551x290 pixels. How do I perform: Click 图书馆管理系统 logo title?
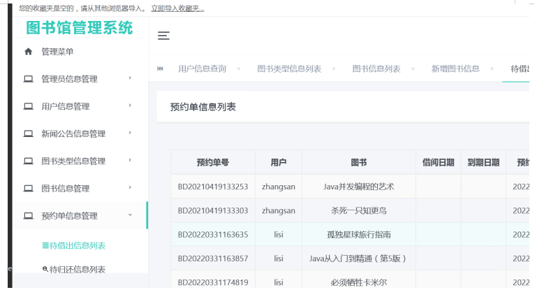(80, 27)
